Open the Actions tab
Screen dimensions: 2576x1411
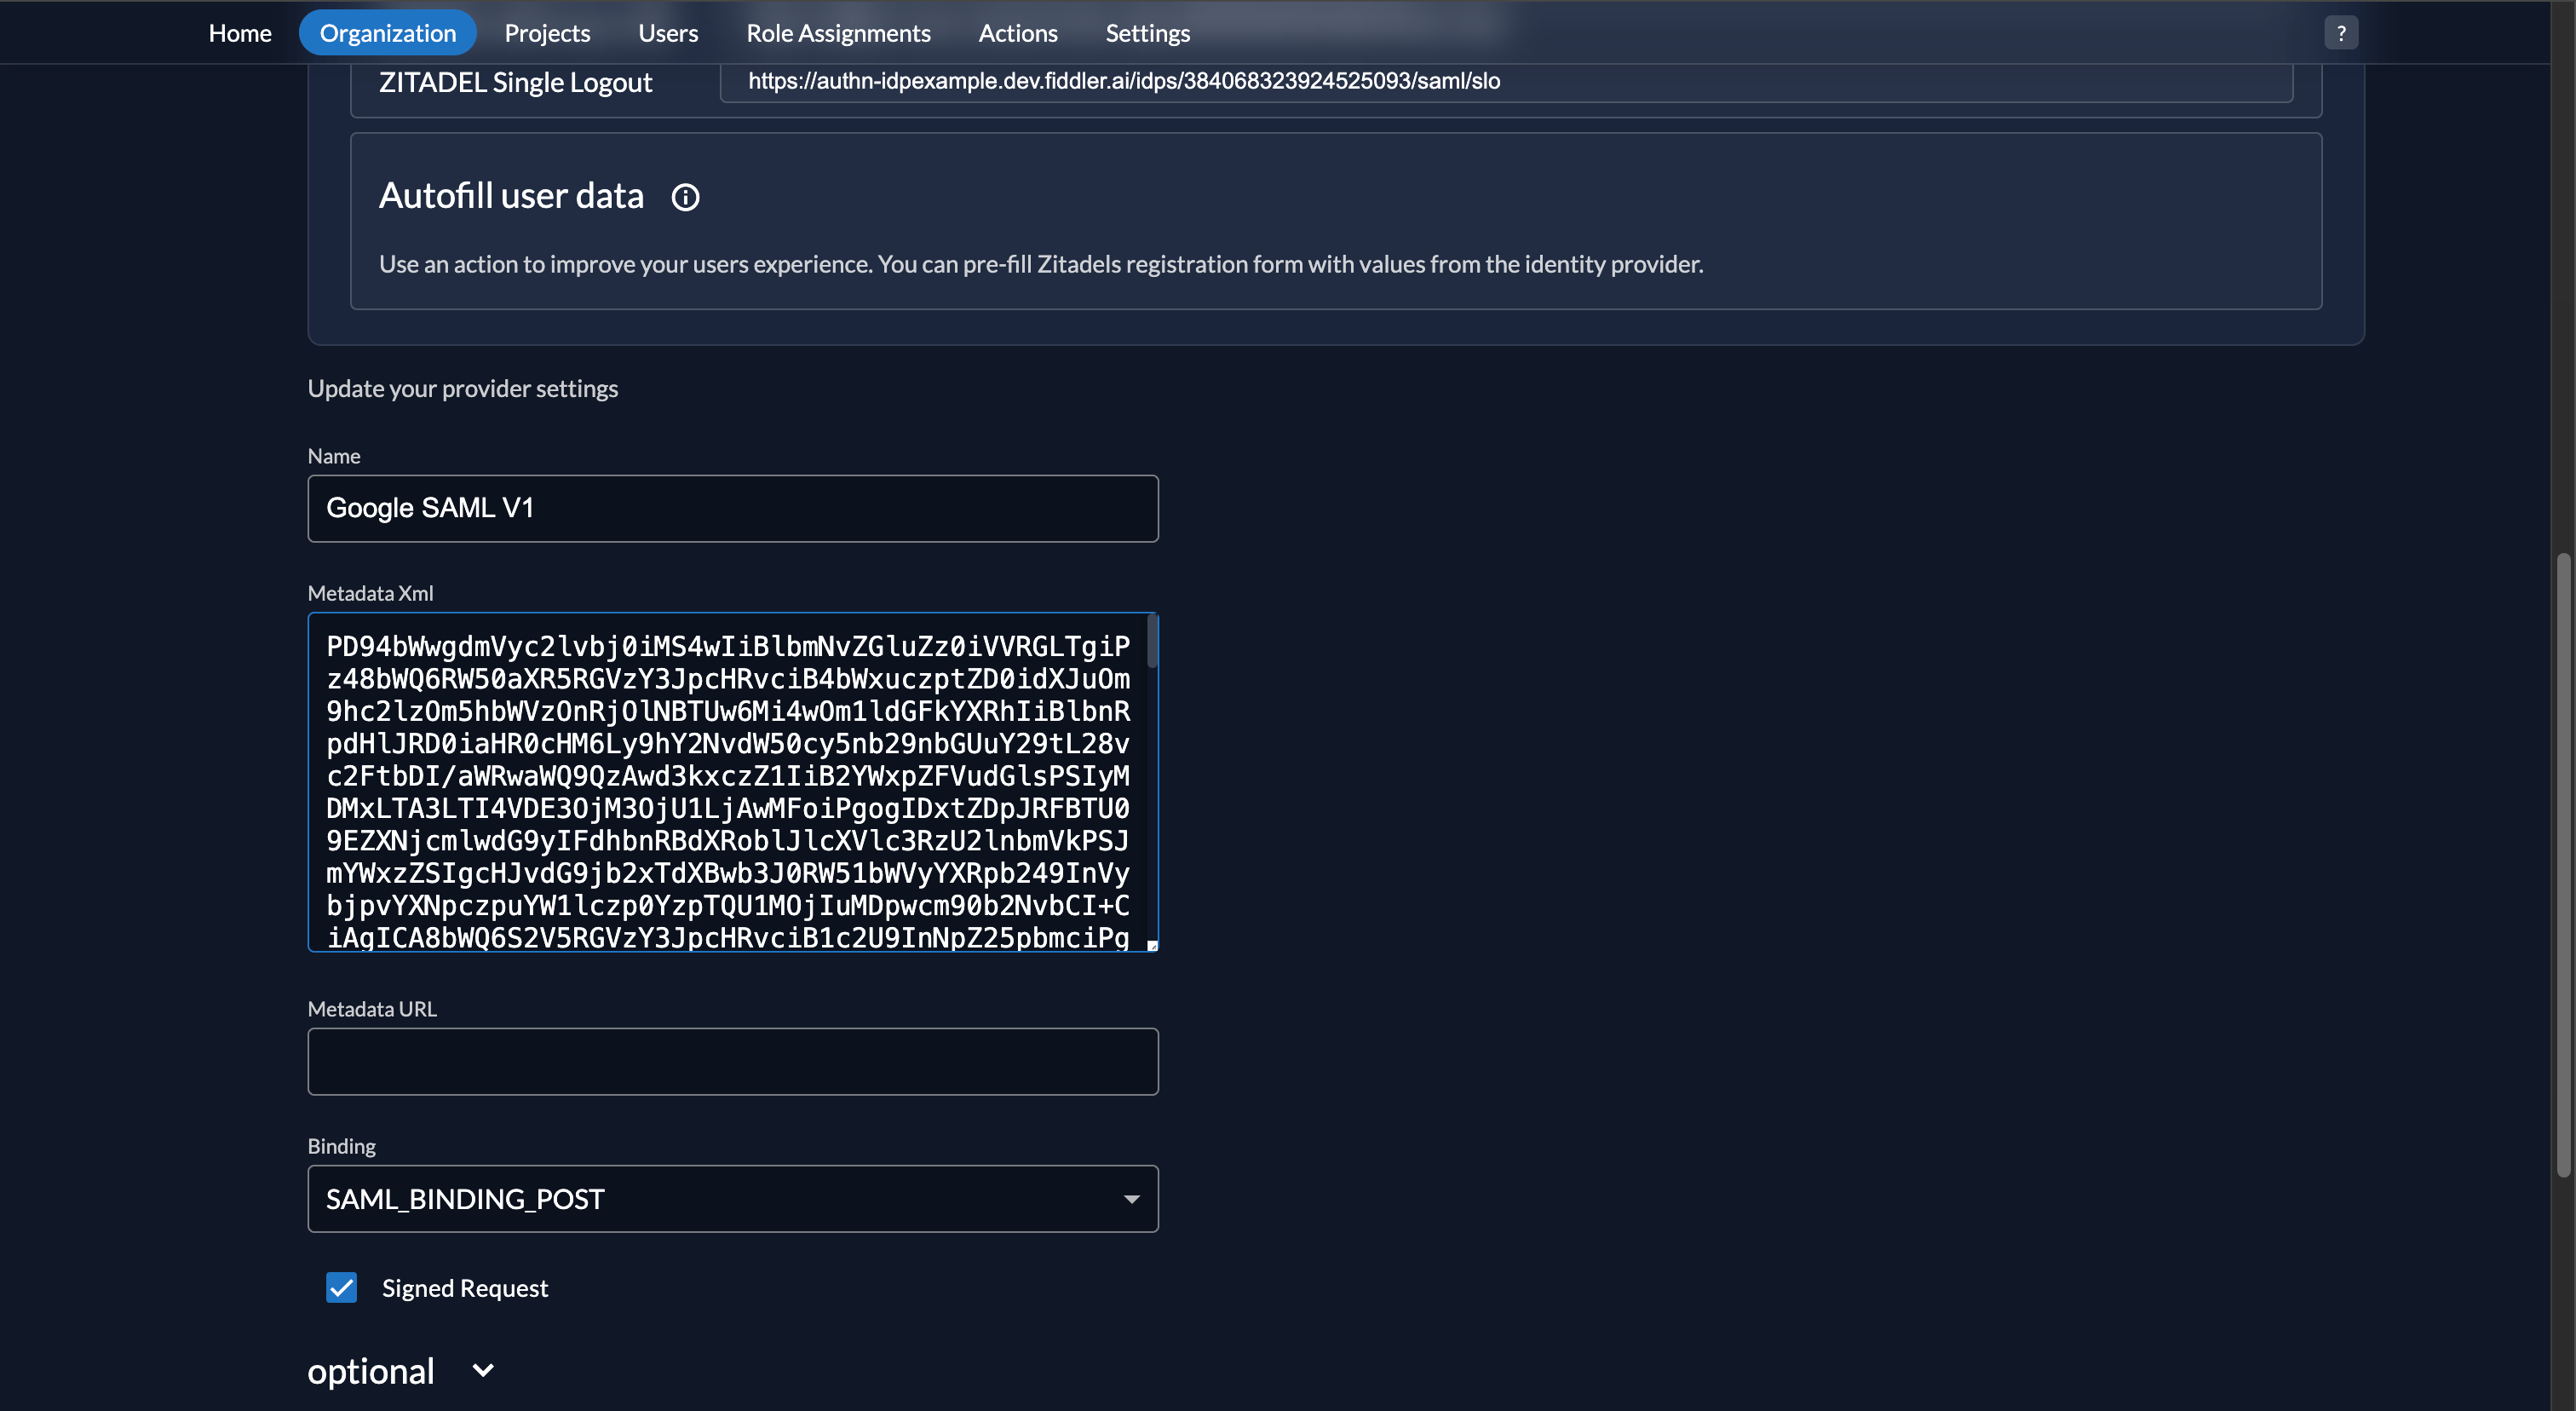point(1017,33)
